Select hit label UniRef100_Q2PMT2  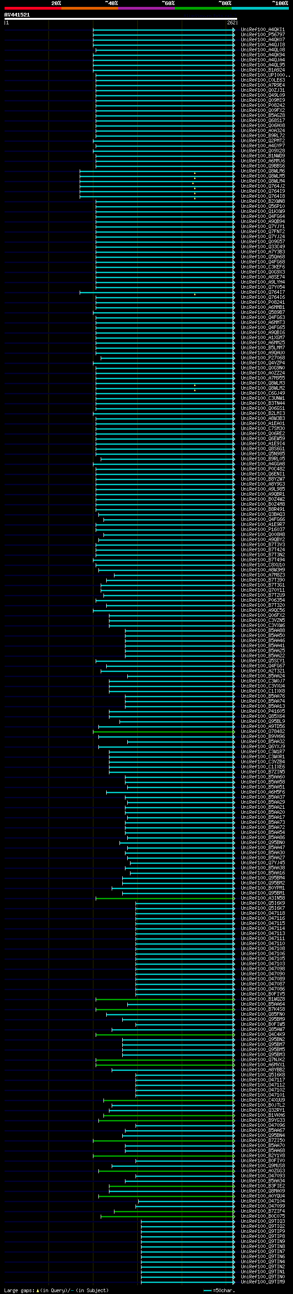pyautogui.click(x=263, y=140)
